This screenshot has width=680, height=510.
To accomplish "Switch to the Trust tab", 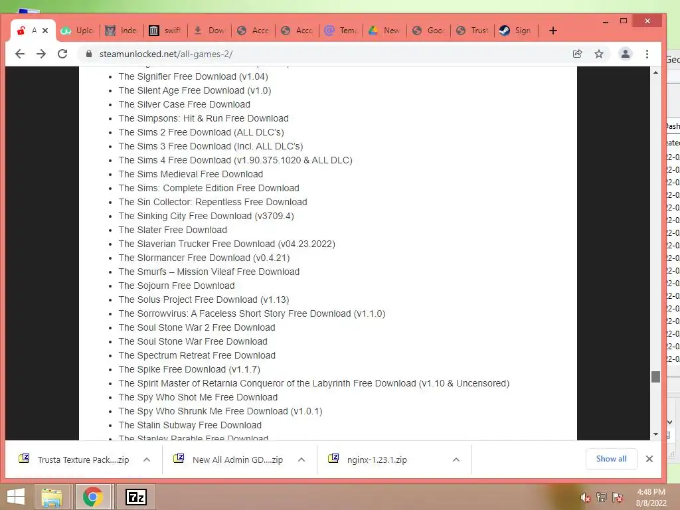I will [x=472, y=31].
